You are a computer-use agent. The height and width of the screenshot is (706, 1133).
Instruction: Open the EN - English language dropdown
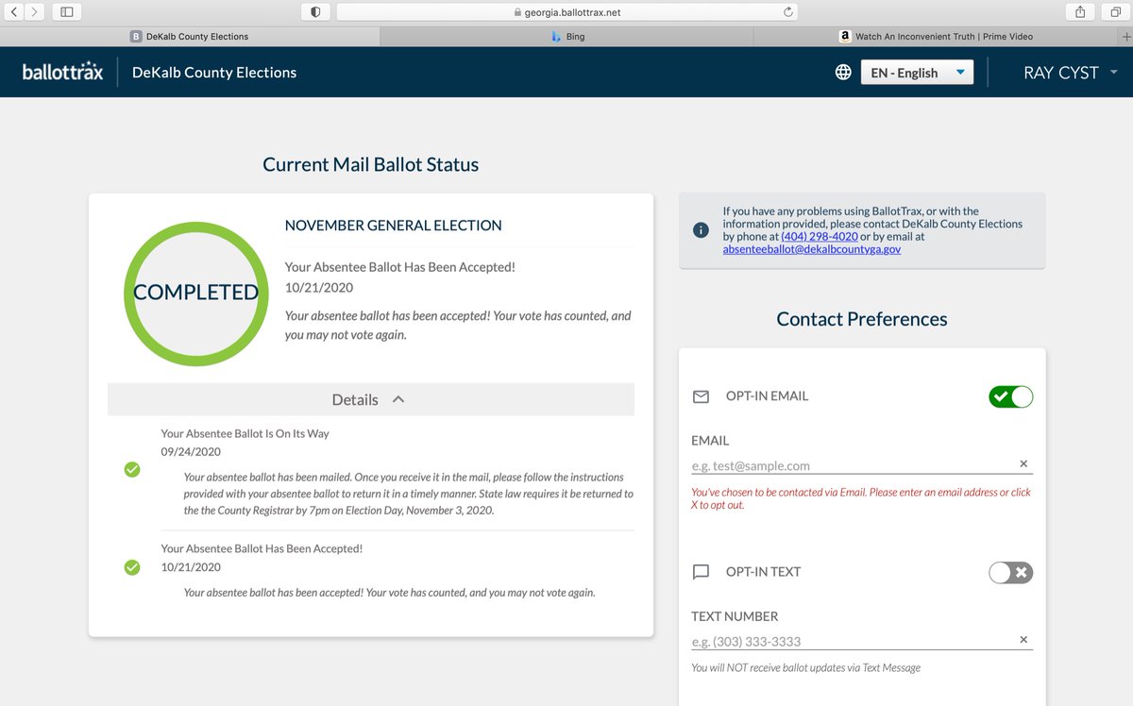point(917,73)
